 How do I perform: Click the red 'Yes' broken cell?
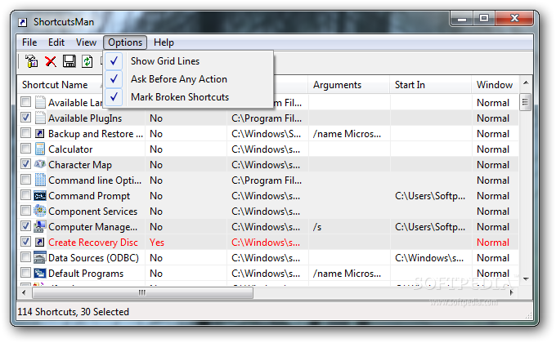click(x=157, y=243)
